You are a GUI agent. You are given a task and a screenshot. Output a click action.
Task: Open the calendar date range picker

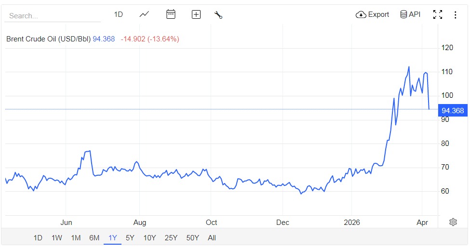pyautogui.click(x=171, y=14)
